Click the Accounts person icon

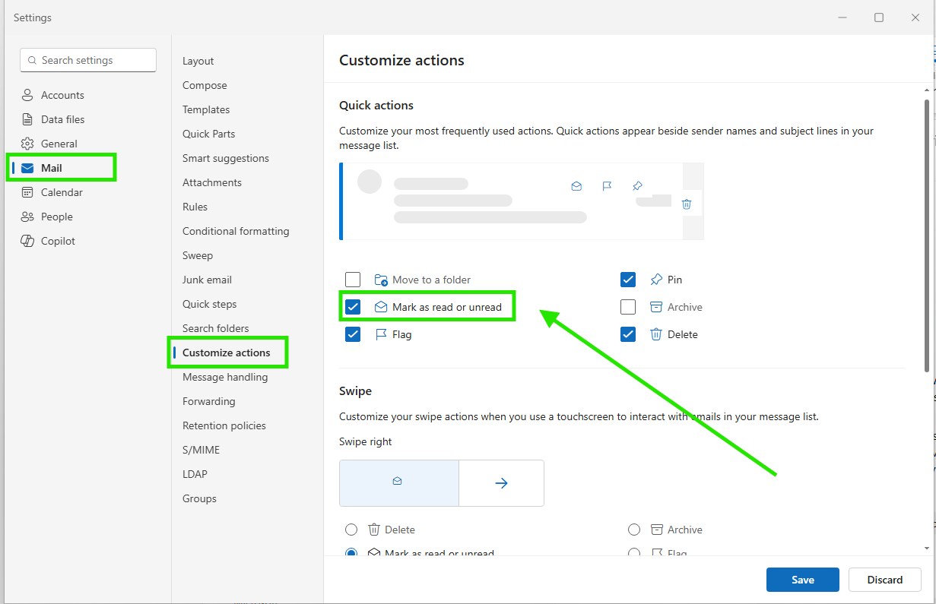pyautogui.click(x=27, y=95)
